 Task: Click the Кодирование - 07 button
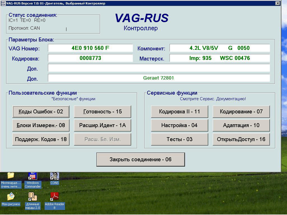pyautogui.click(x=241, y=112)
